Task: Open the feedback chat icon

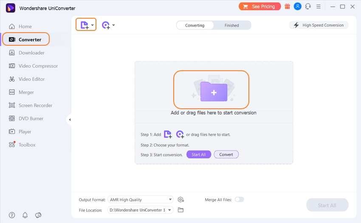Action: pos(38,215)
